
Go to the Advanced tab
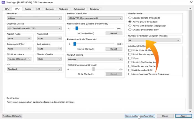(x=79, y=9)
